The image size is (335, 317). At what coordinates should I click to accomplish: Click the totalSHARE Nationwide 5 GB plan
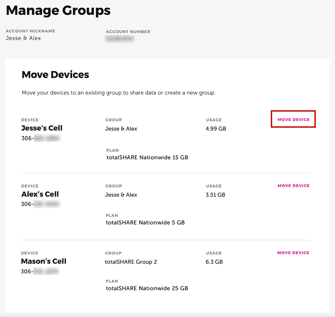(146, 222)
